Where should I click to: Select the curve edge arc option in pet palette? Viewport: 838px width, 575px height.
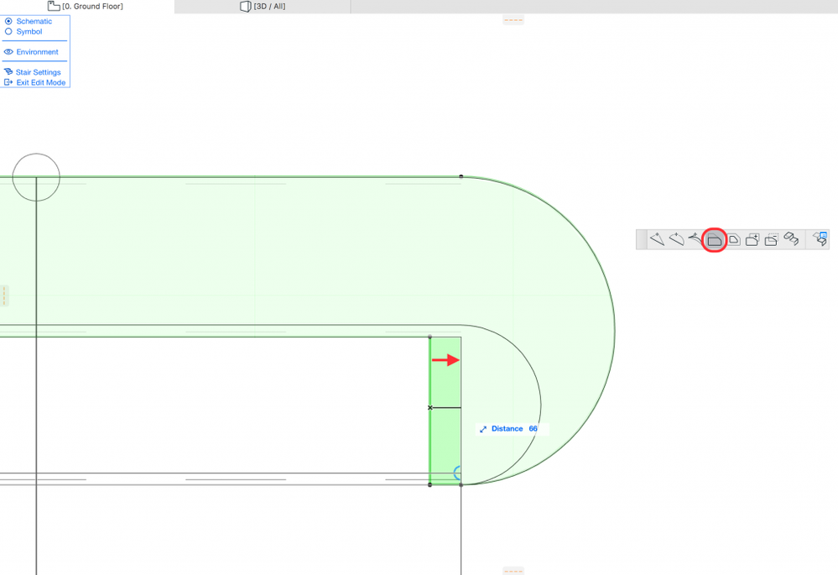(677, 239)
